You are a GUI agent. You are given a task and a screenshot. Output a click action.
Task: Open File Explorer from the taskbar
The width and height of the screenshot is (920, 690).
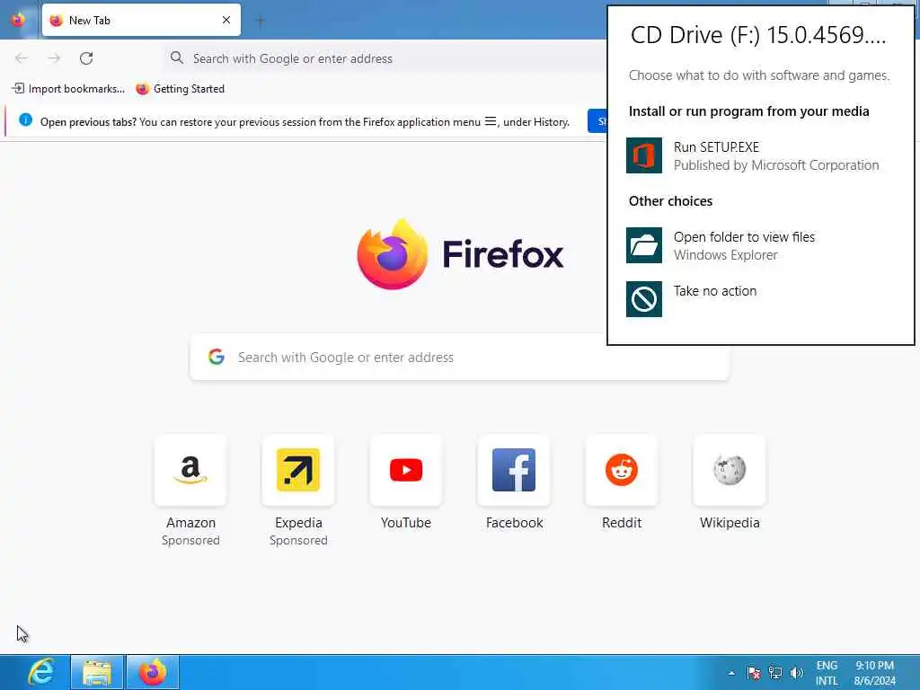tap(97, 672)
